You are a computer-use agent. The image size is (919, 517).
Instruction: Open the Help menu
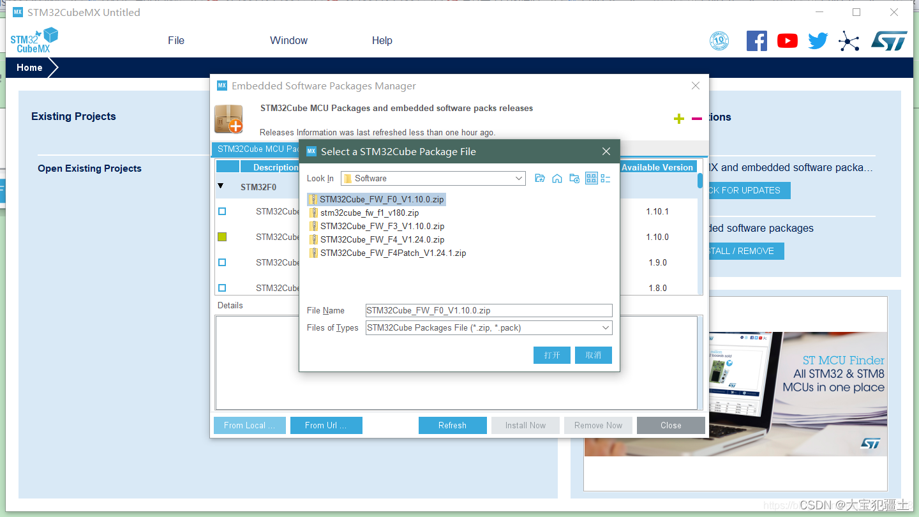(x=382, y=40)
